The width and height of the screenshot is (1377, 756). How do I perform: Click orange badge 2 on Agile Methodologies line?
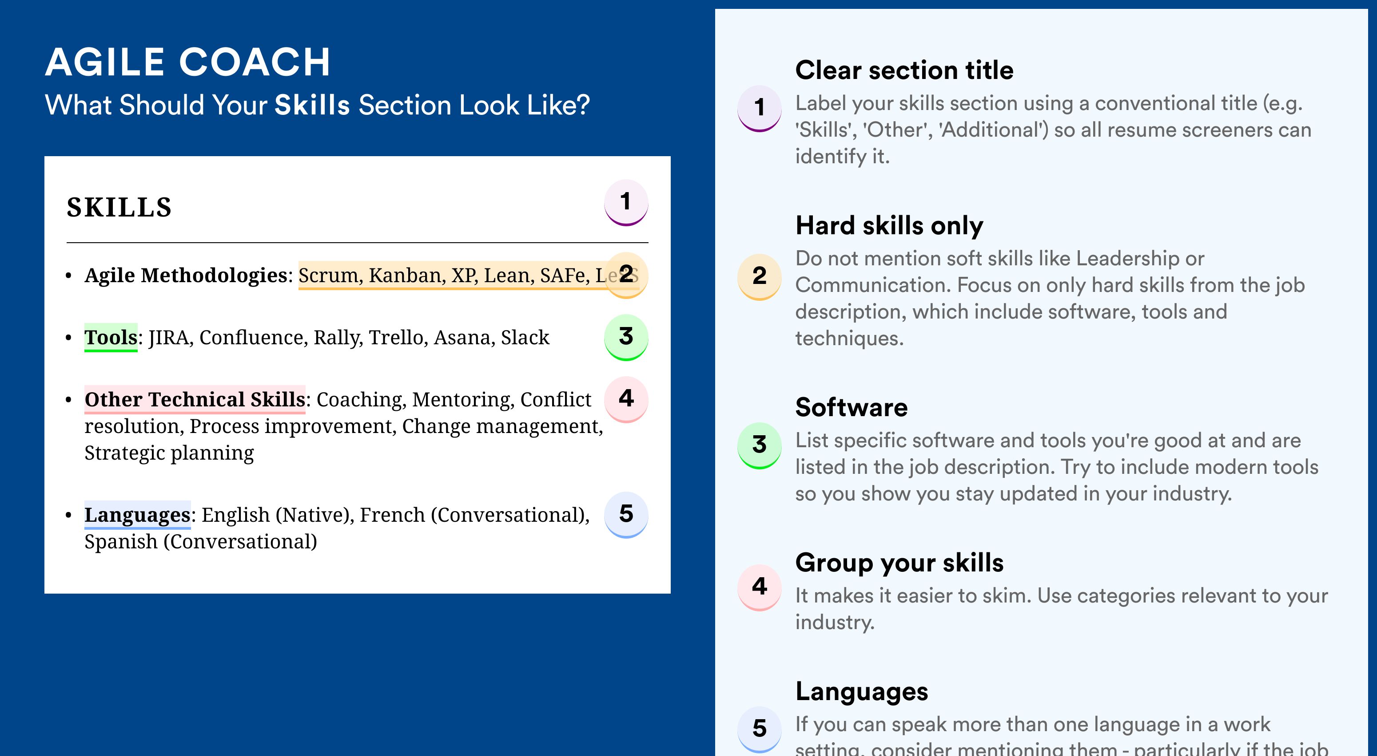tap(626, 275)
